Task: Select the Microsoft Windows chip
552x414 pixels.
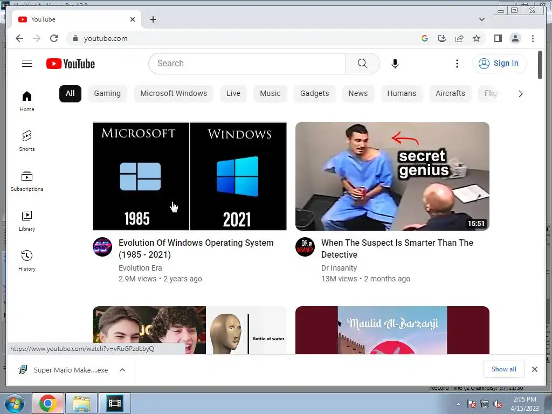Action: [174, 94]
